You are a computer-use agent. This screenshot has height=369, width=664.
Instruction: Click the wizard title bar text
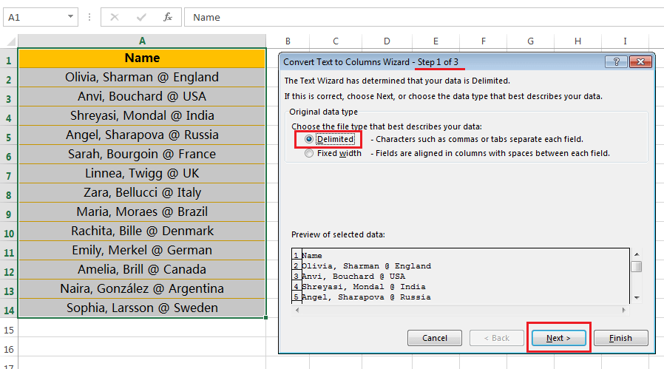click(x=370, y=62)
